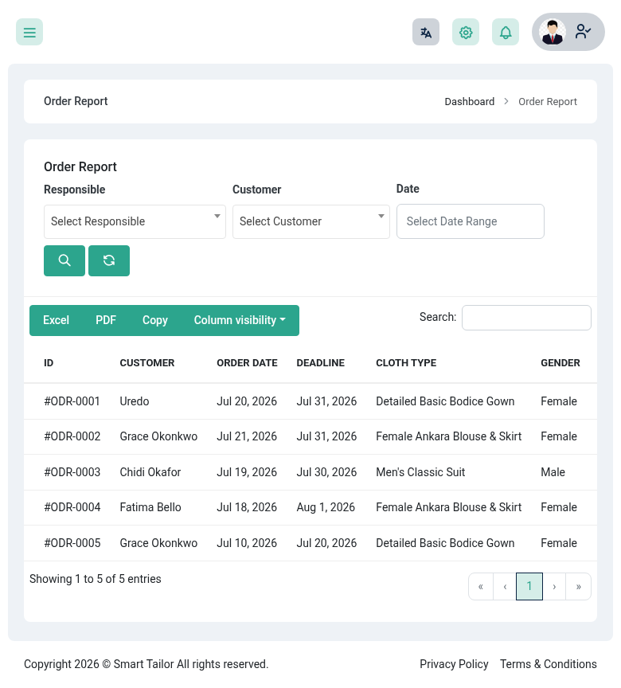621x688 pixels.
Task: Sort by the CLOTH TYPE column header
Action: pyautogui.click(x=406, y=363)
